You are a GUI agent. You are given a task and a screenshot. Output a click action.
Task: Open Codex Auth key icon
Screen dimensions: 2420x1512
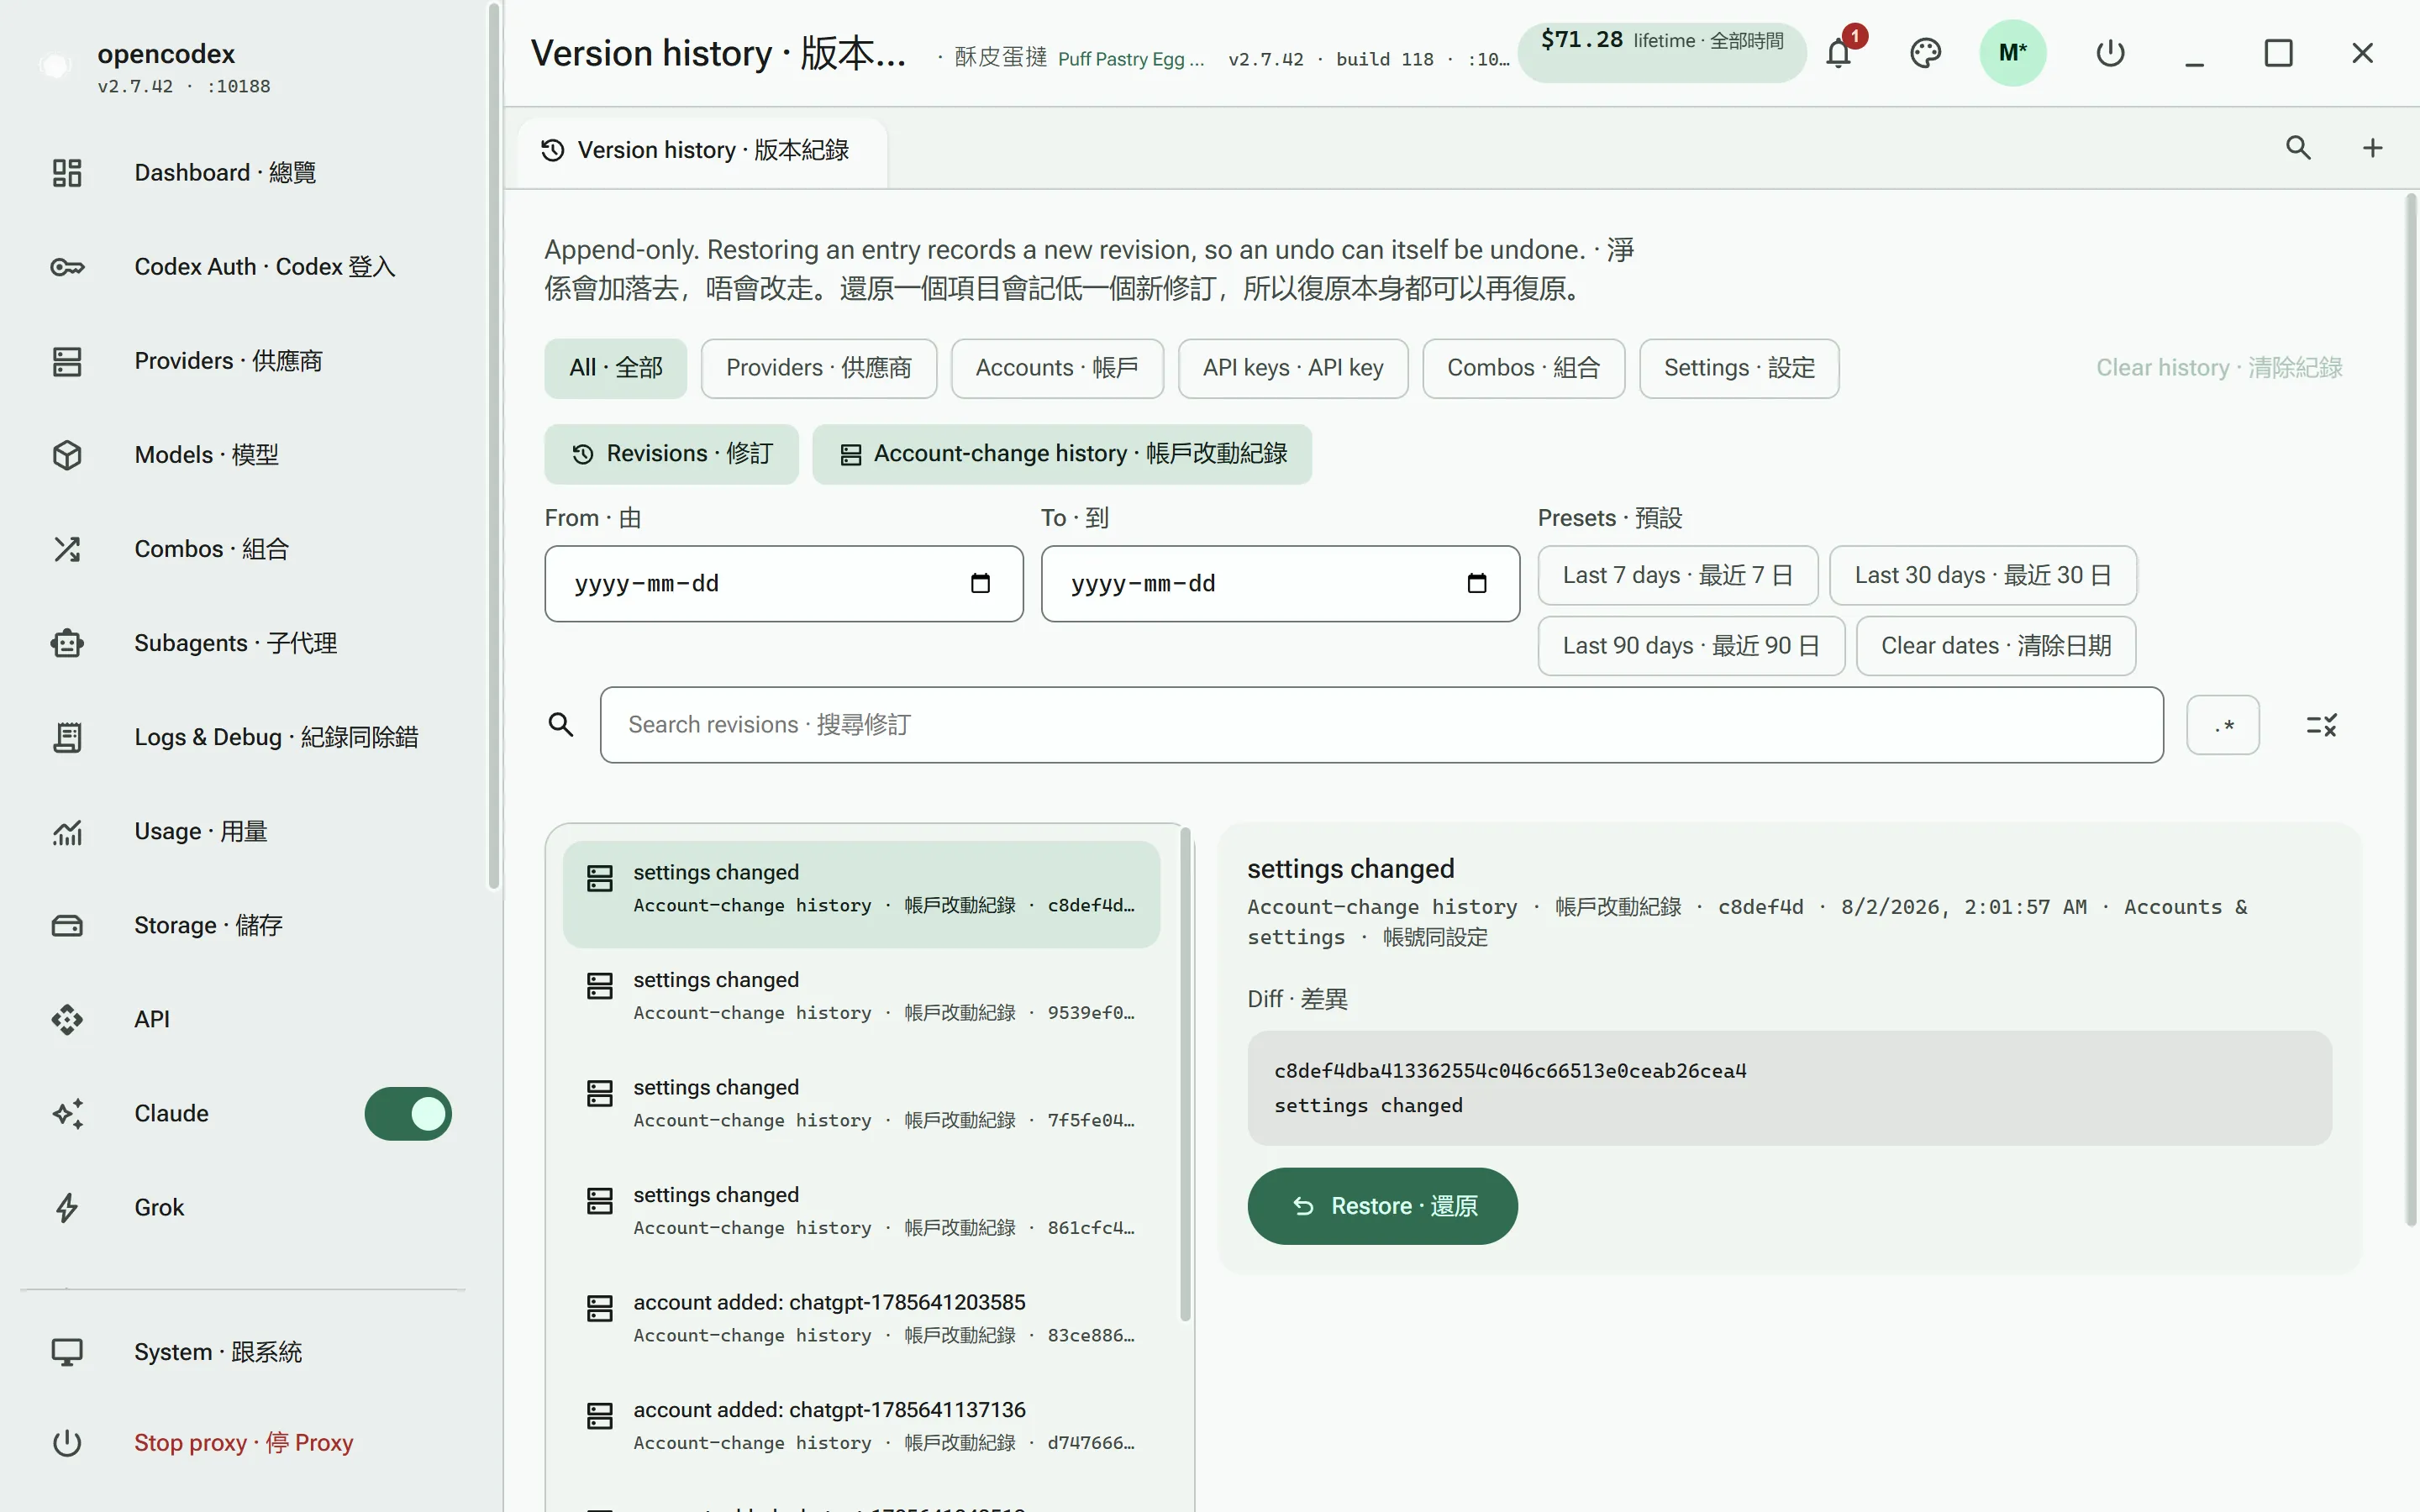click(x=67, y=267)
